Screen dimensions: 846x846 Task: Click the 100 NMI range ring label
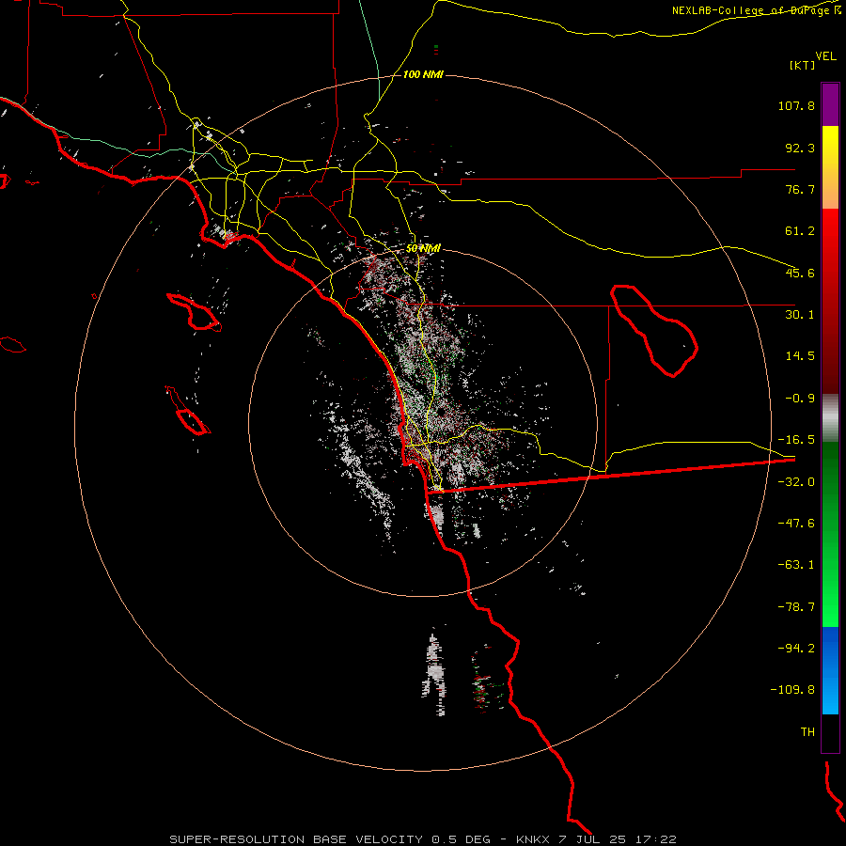[423, 74]
